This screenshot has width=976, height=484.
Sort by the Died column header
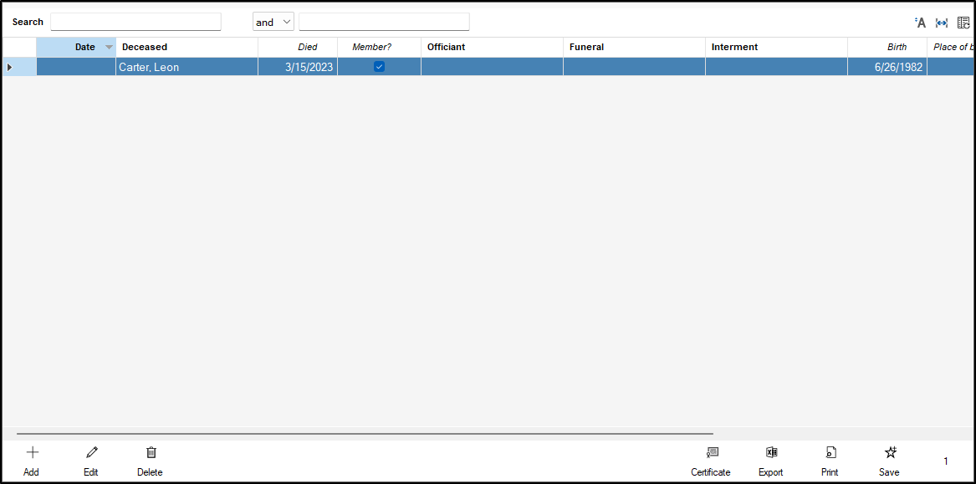[298, 48]
